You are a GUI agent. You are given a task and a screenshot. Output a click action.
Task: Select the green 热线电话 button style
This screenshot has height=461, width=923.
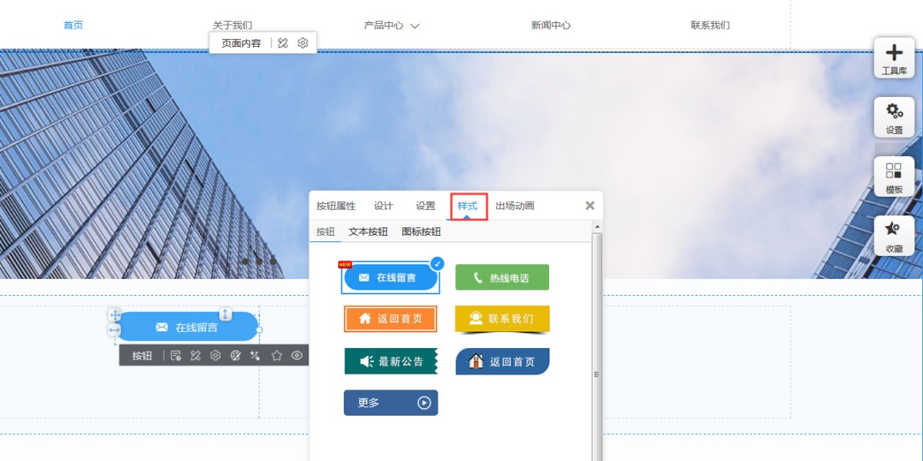point(502,277)
